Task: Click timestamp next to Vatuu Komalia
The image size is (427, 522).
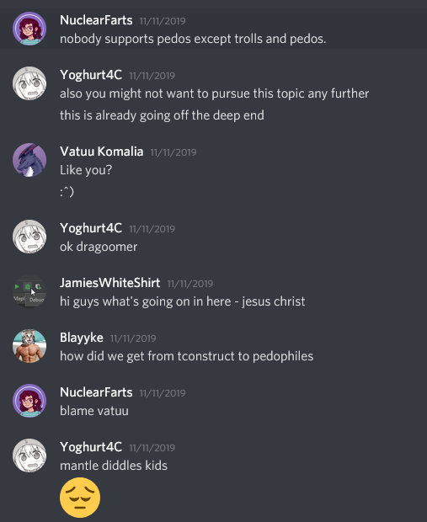Action: 173,152
